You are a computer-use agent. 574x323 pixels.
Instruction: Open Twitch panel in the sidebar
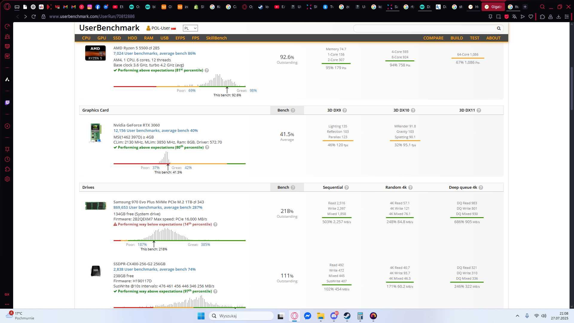[7, 103]
